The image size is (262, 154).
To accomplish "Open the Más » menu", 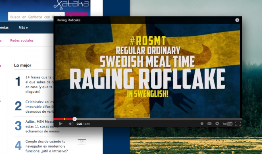I will pyautogui.click(x=23, y=28).
